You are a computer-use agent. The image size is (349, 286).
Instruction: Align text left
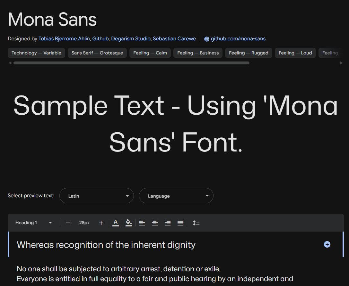click(x=142, y=223)
